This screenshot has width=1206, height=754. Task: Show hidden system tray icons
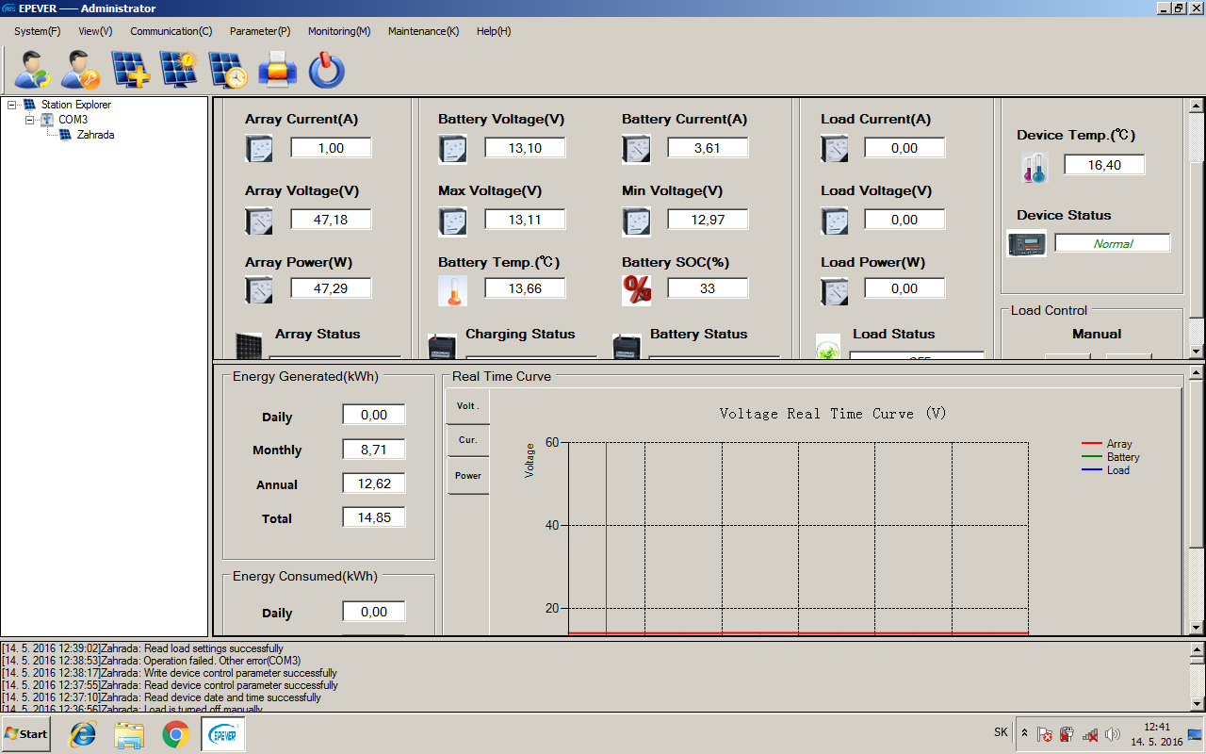coord(1024,733)
